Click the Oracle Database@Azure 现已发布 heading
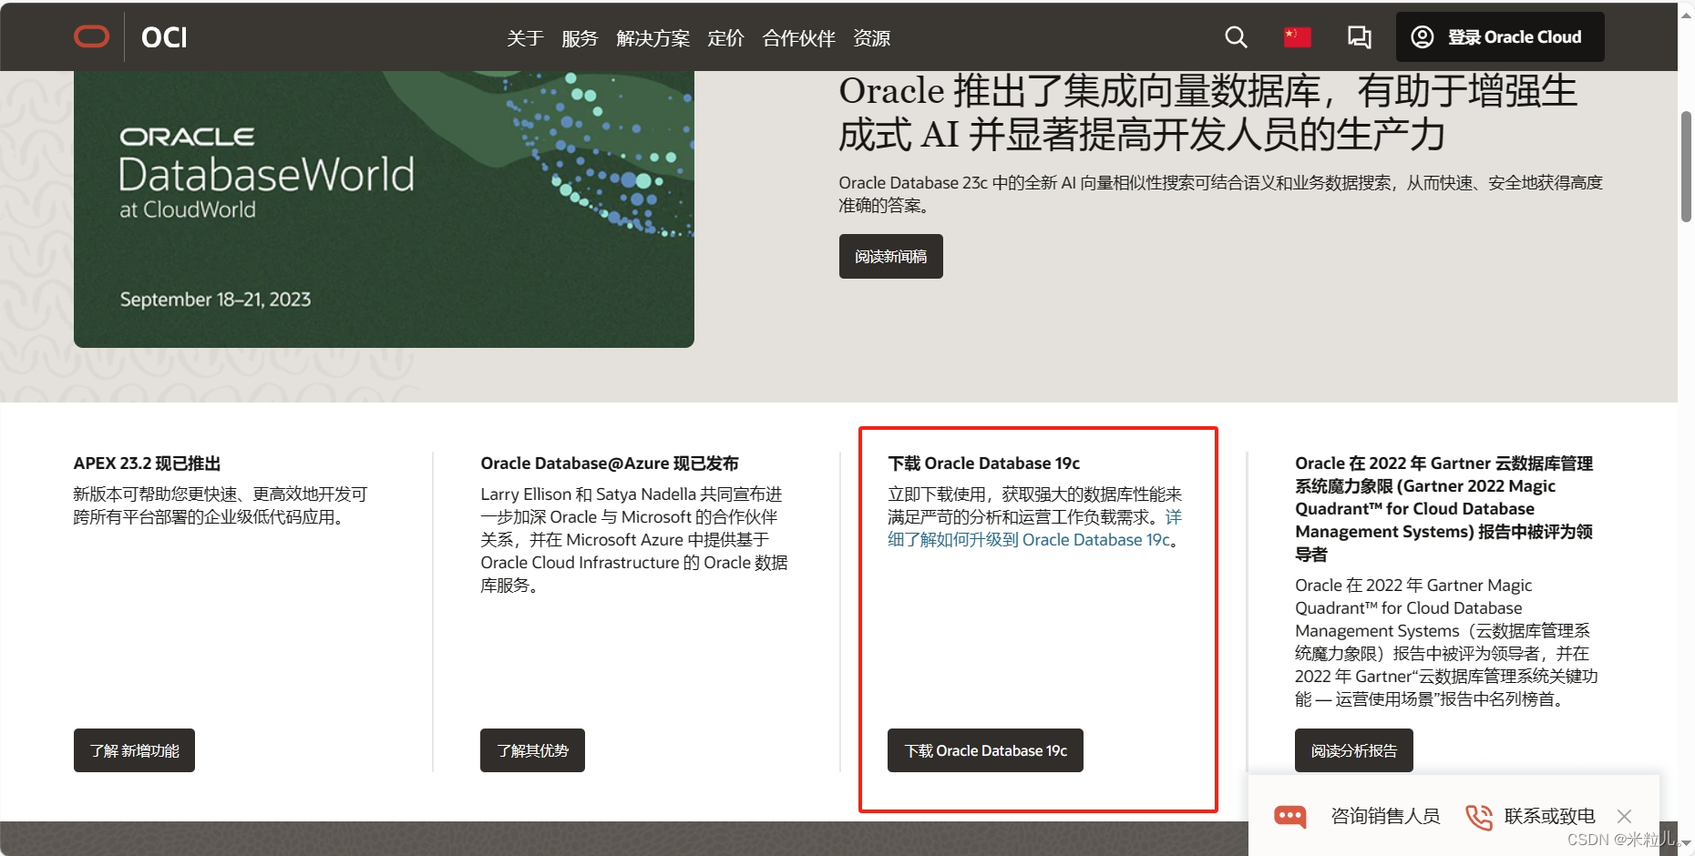1695x856 pixels. [x=610, y=464]
